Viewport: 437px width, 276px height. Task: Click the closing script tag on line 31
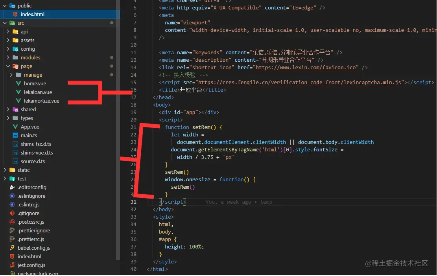173,202
